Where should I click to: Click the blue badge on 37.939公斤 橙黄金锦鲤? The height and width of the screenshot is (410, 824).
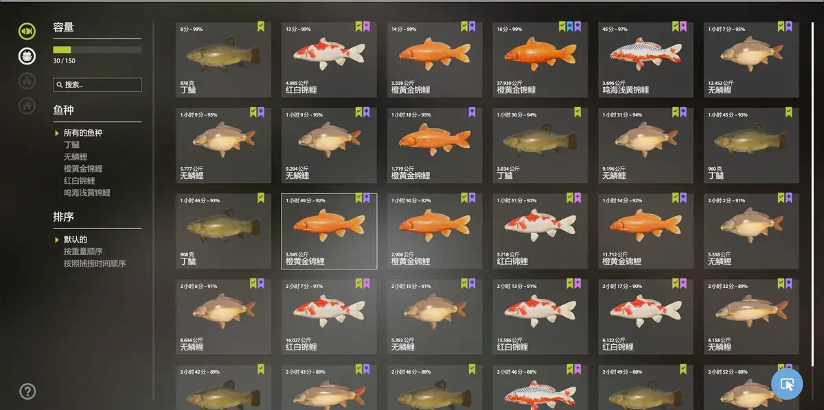tap(570, 27)
